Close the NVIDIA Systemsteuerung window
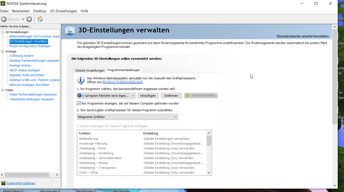The image size is (344, 192). tap(331, 3)
